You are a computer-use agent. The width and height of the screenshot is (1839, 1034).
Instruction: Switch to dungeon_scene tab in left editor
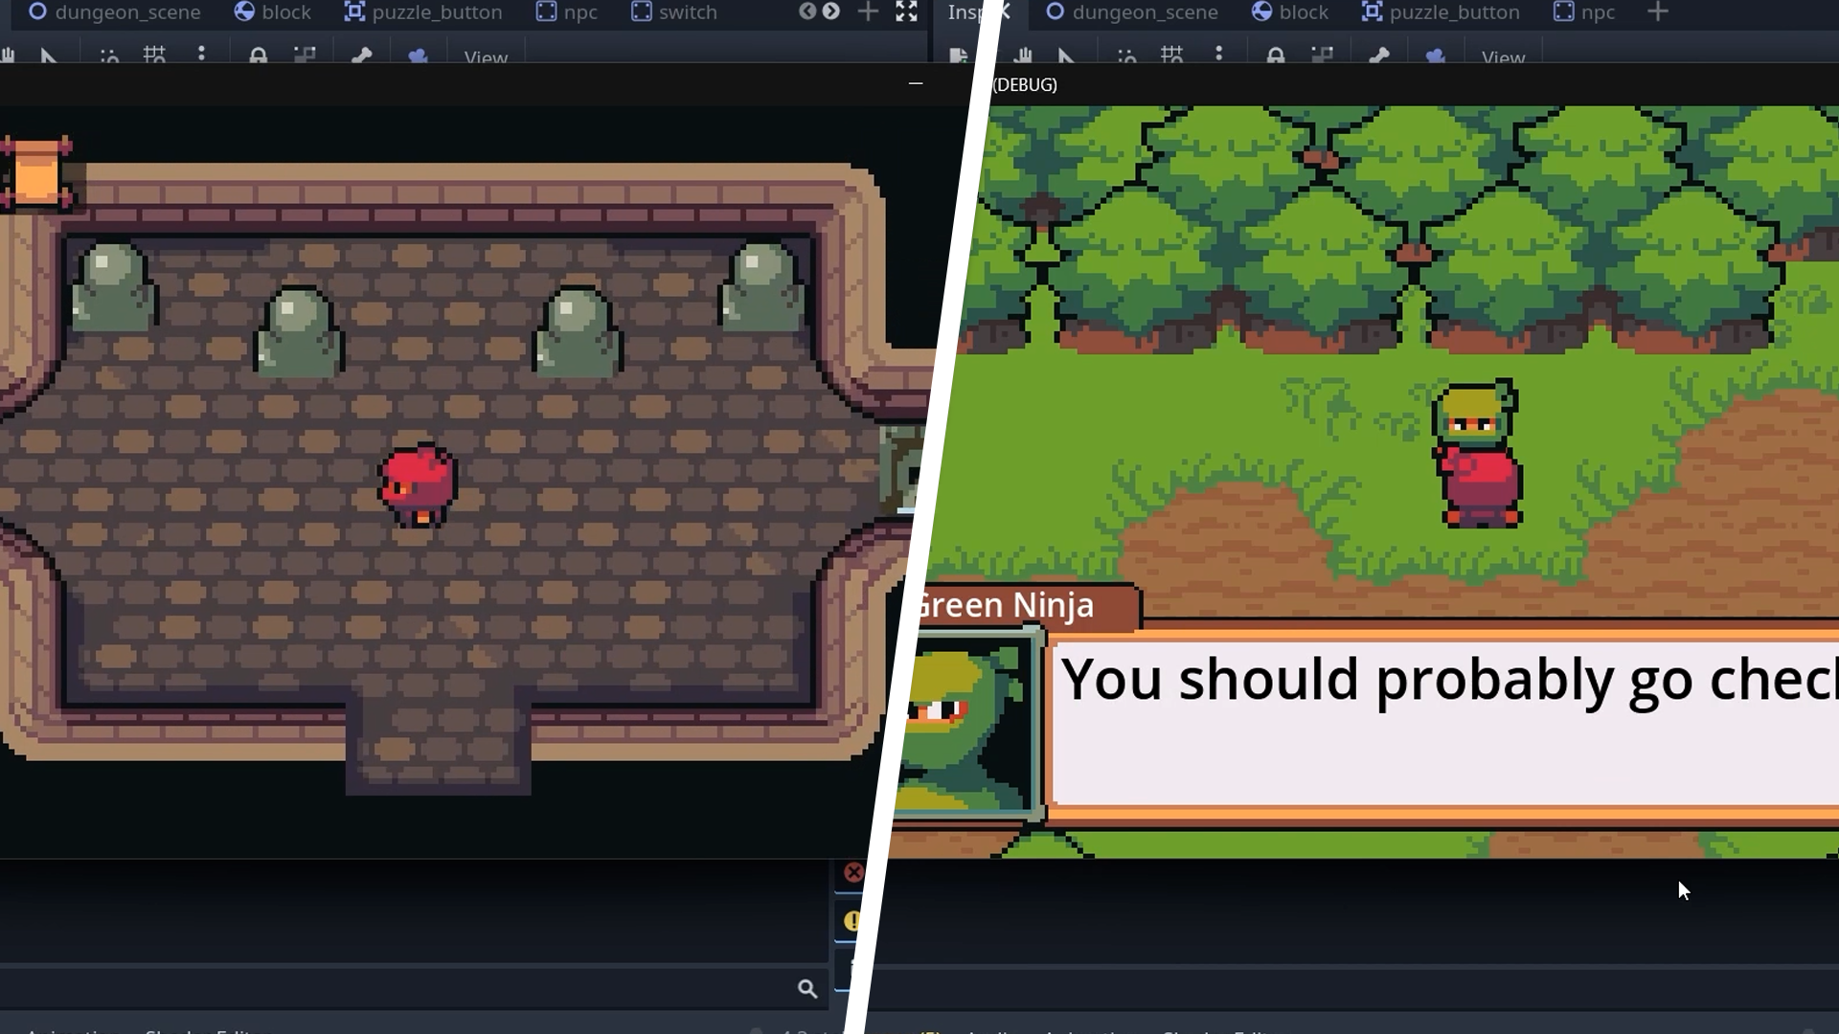tap(114, 12)
